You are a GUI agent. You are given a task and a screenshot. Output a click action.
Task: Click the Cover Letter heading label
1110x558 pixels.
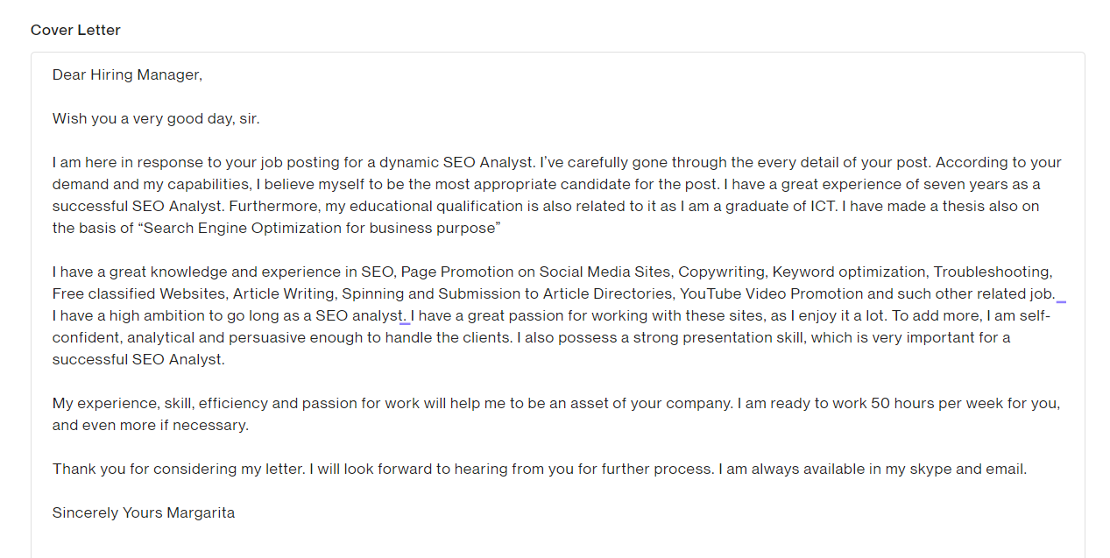[75, 30]
